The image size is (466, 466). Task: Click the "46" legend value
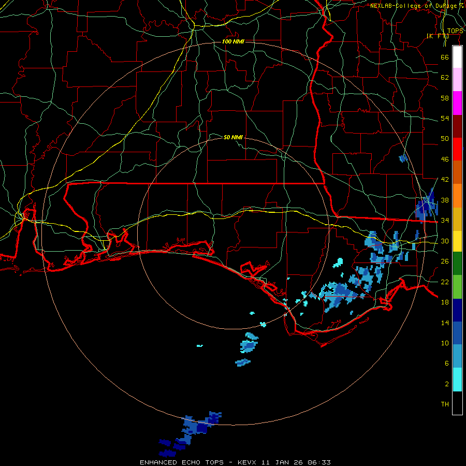[x=445, y=159]
